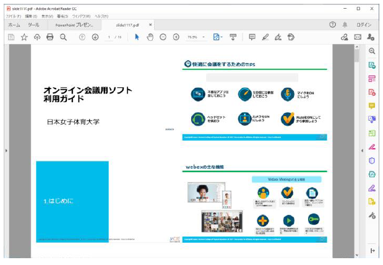Screen dimensions: 383x265
Task: Open the Protect shield icon in right pane
Action: click(x=372, y=160)
